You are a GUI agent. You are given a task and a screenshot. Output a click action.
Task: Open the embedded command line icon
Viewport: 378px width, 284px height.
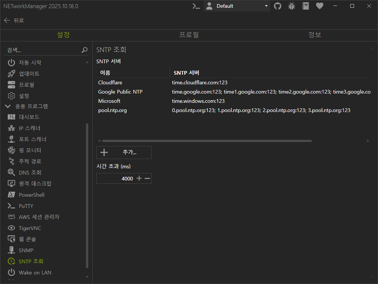point(196,6)
